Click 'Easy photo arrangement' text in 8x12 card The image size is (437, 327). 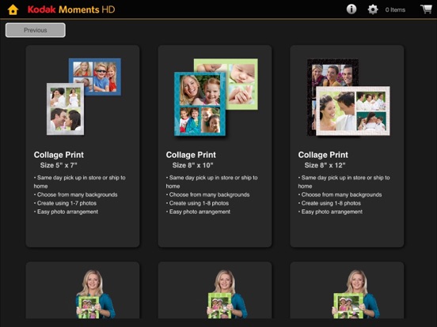click(330, 212)
